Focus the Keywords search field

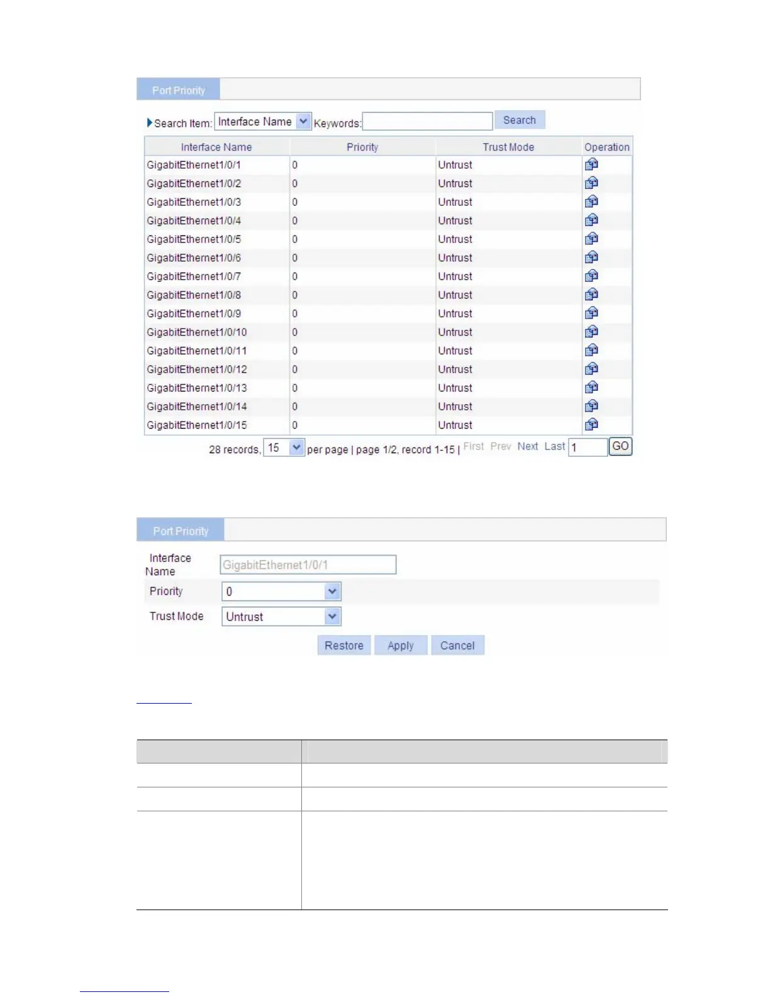click(427, 121)
